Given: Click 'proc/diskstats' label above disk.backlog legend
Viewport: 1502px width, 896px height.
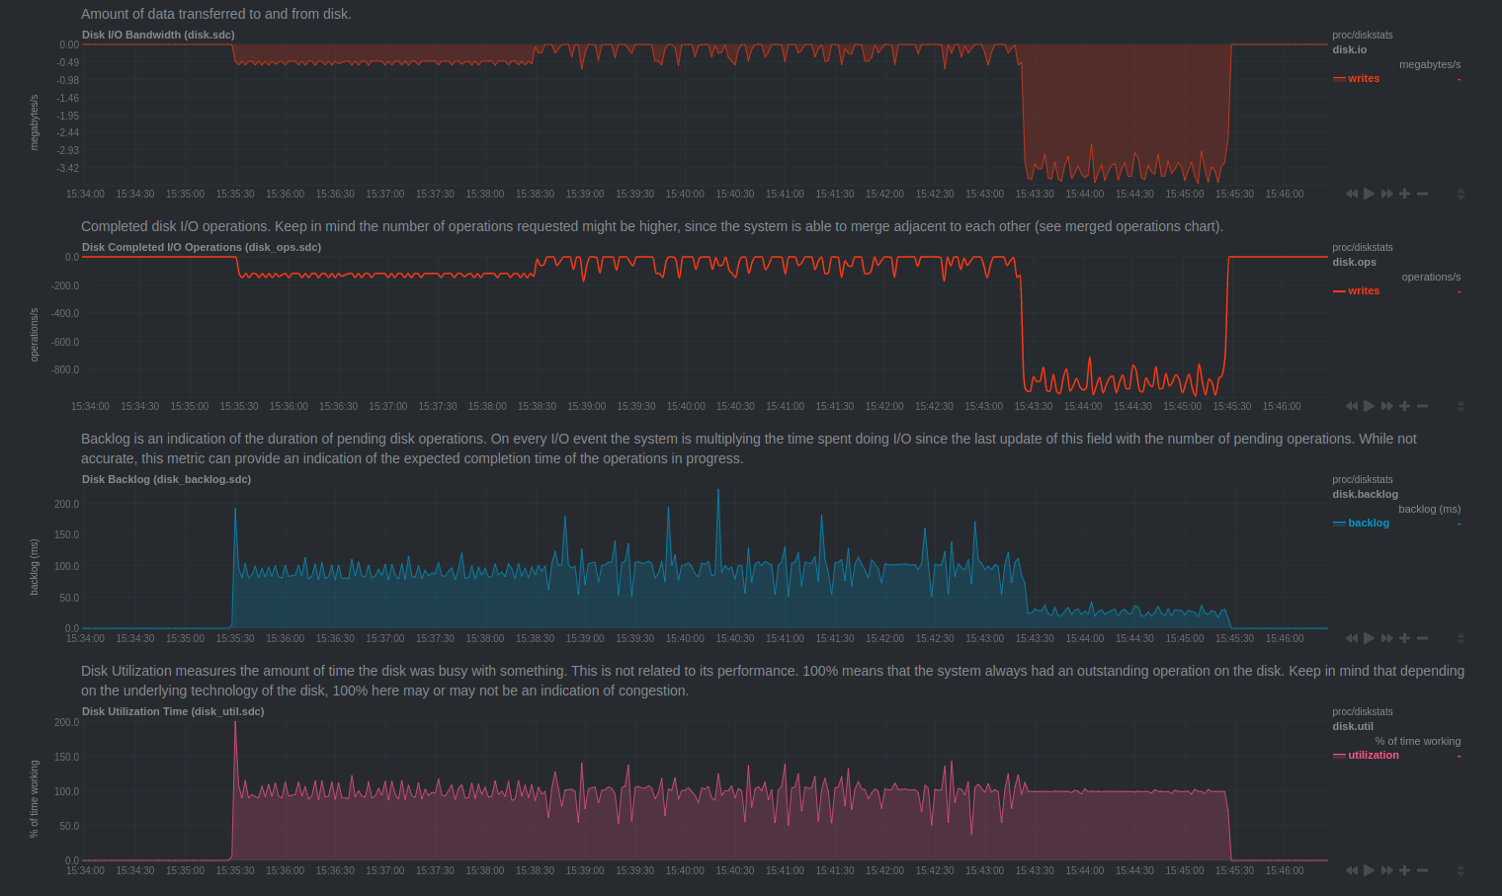Looking at the screenshot, I should click(1363, 479).
